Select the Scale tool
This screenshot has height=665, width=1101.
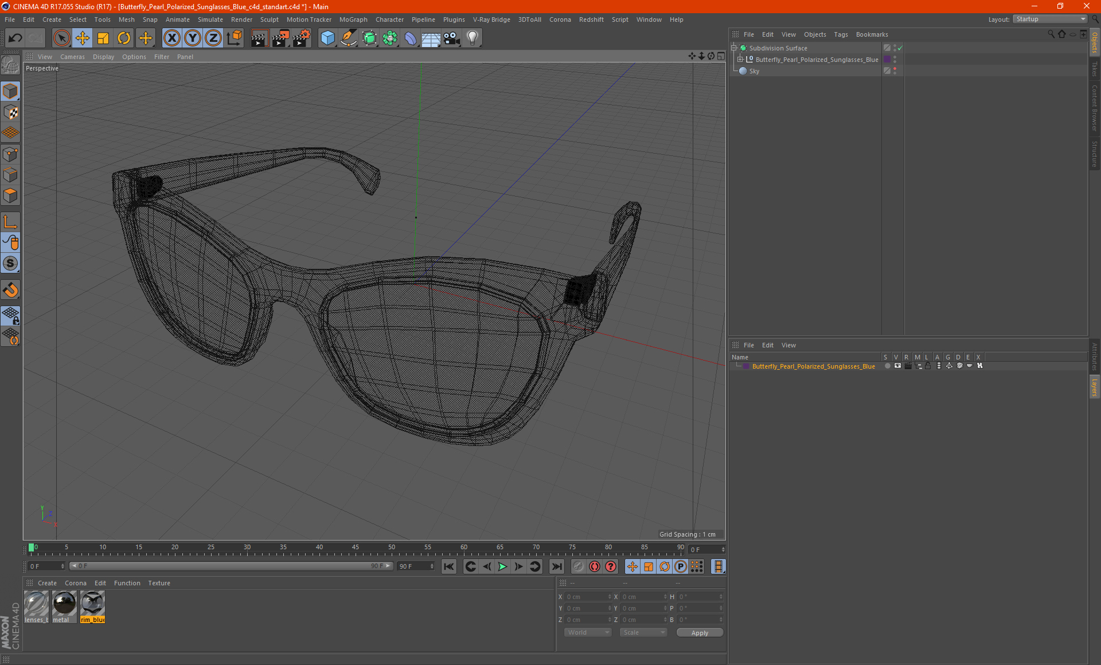click(103, 38)
